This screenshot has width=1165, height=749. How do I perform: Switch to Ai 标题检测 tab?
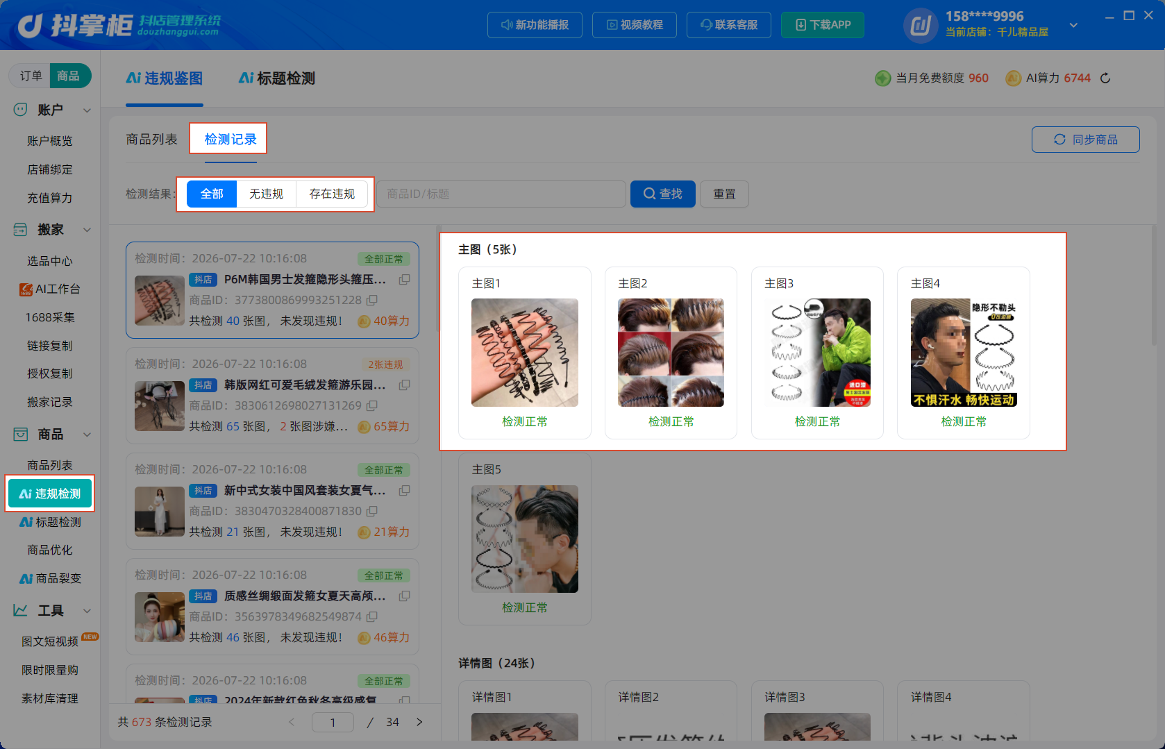point(277,78)
